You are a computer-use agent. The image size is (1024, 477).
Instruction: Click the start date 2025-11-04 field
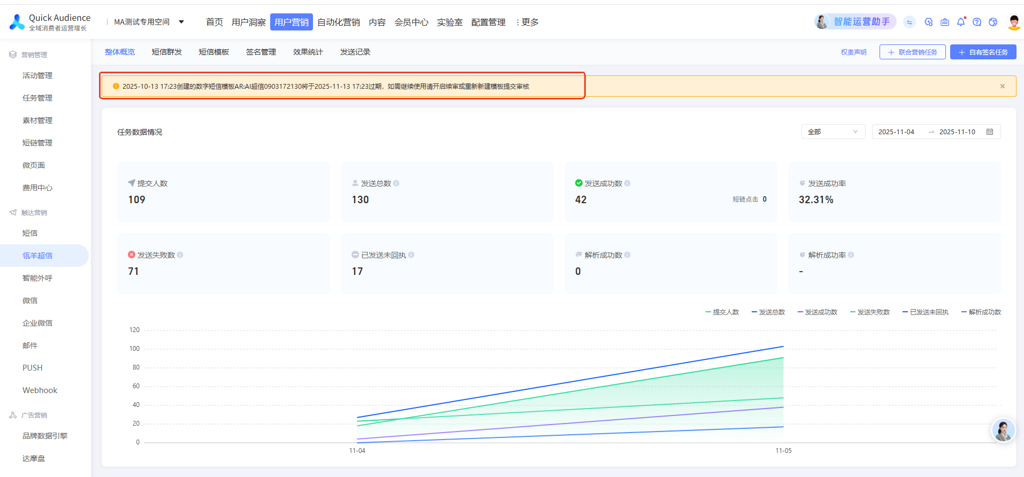point(896,132)
